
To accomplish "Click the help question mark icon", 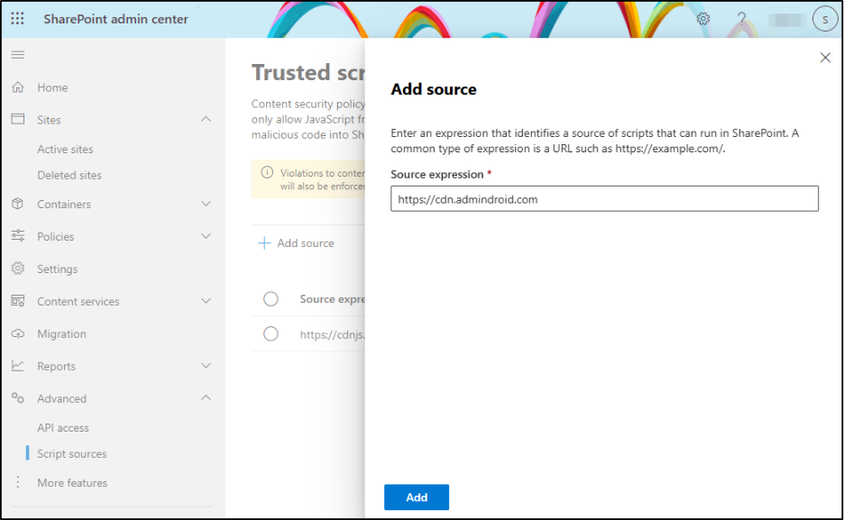I will pyautogui.click(x=742, y=19).
